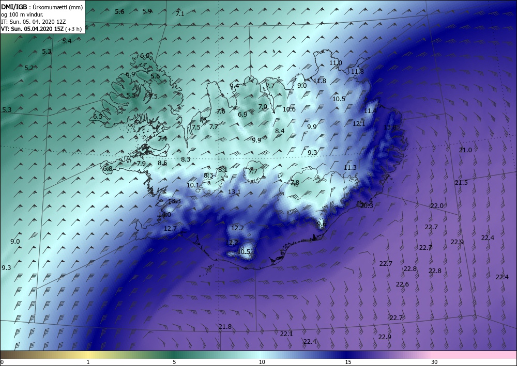The width and height of the screenshot is (517, 366).
Task: Pick the dark navy band on the colour scale
Action: pos(346,355)
